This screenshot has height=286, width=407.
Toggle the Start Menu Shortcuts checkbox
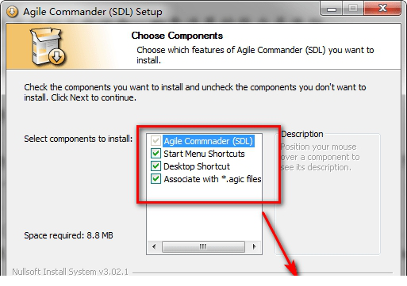156,154
